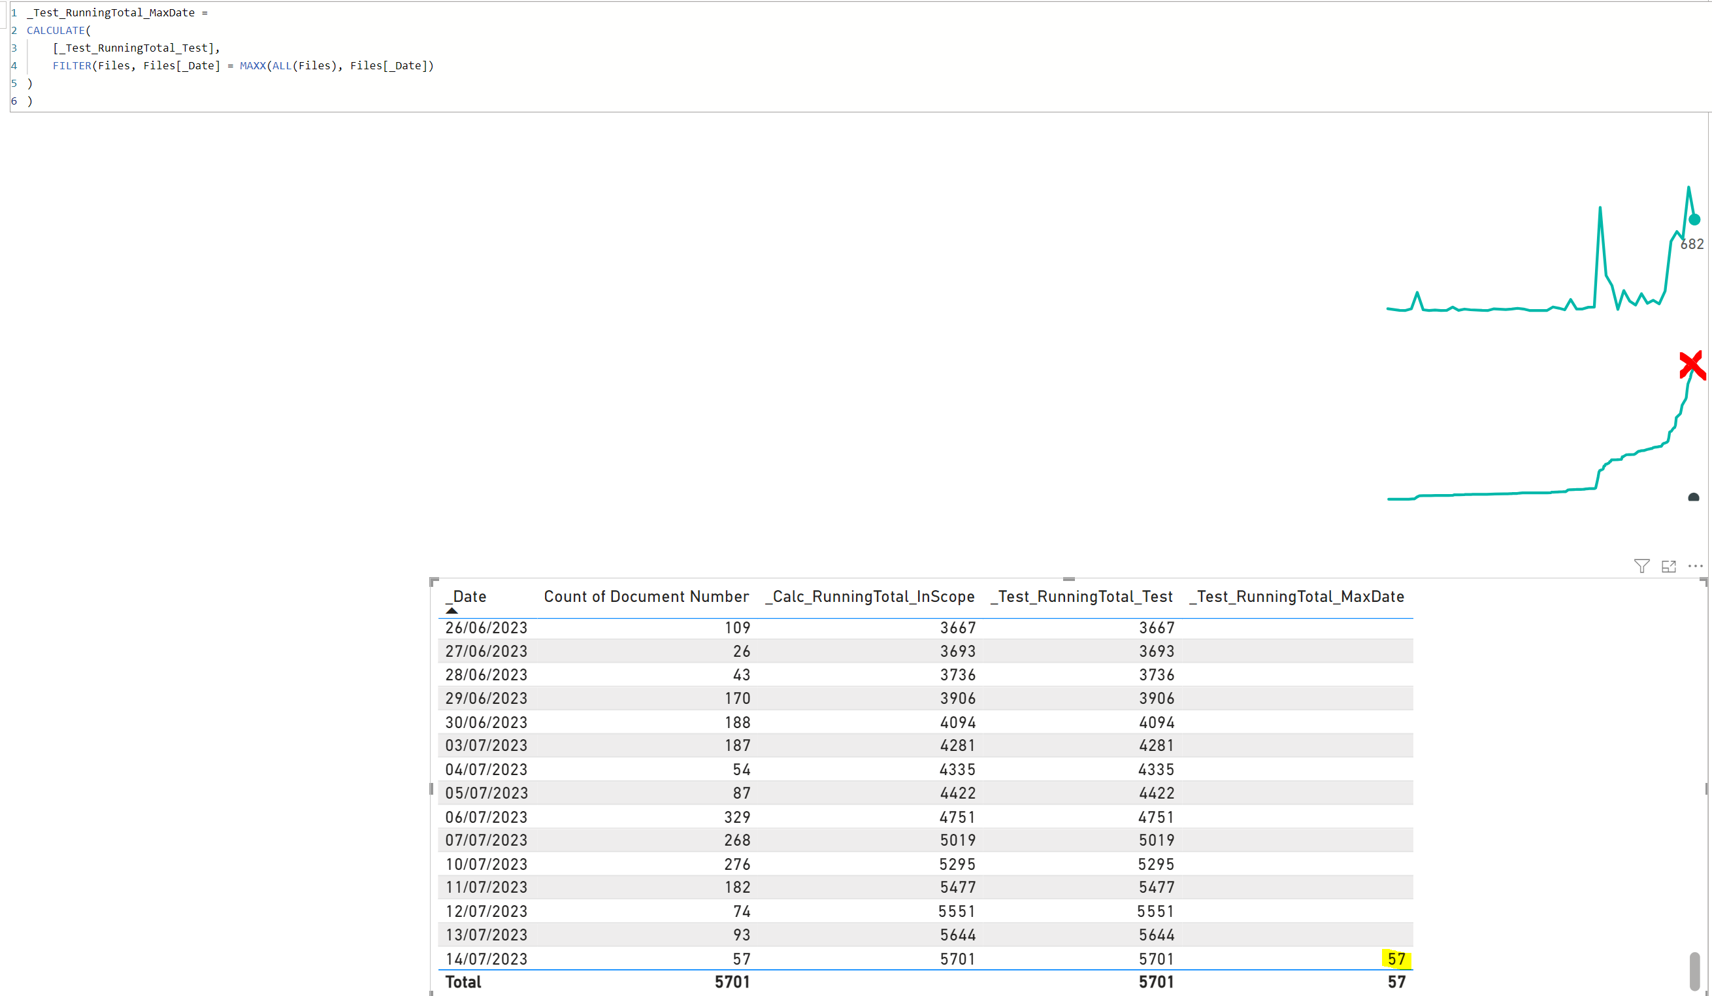The width and height of the screenshot is (1712, 996).
Task: Select the 05/07/2023 date cell
Action: pos(486,793)
